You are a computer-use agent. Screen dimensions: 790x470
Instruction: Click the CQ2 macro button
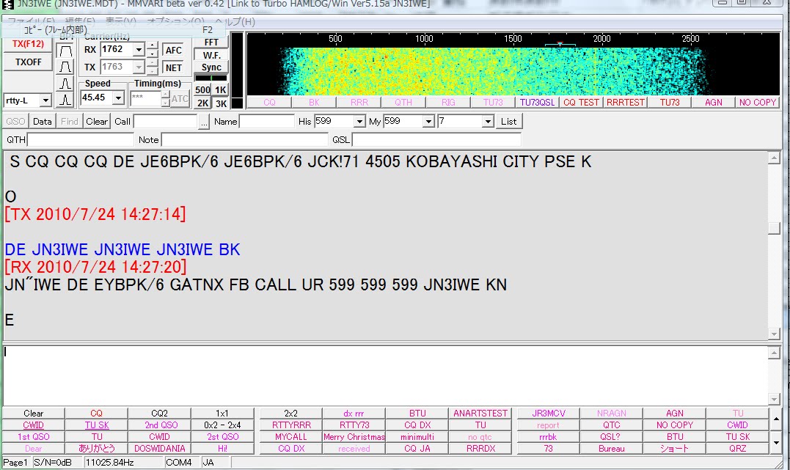(160, 414)
